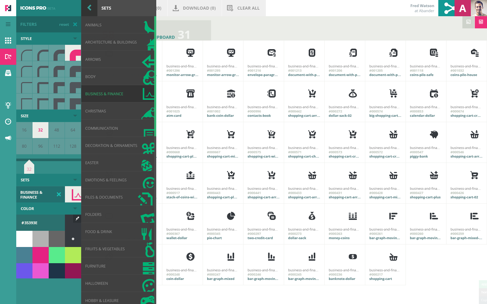Collapse the SIZE filter section
Screen dimensions: 487x304
coord(75,116)
